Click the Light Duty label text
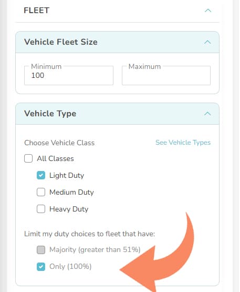 coord(67,175)
